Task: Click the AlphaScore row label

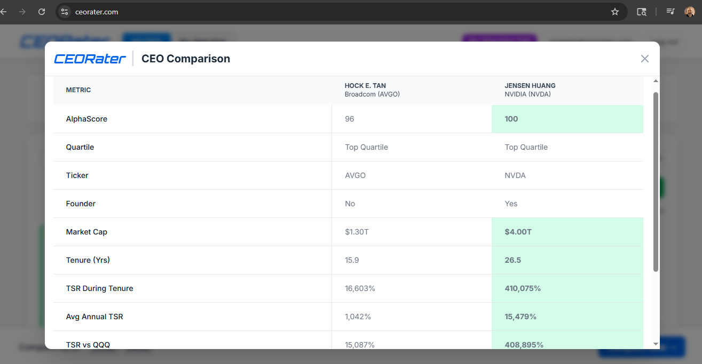Action: pos(86,119)
